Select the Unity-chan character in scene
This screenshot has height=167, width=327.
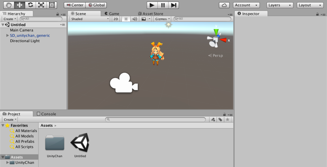tap(156, 53)
